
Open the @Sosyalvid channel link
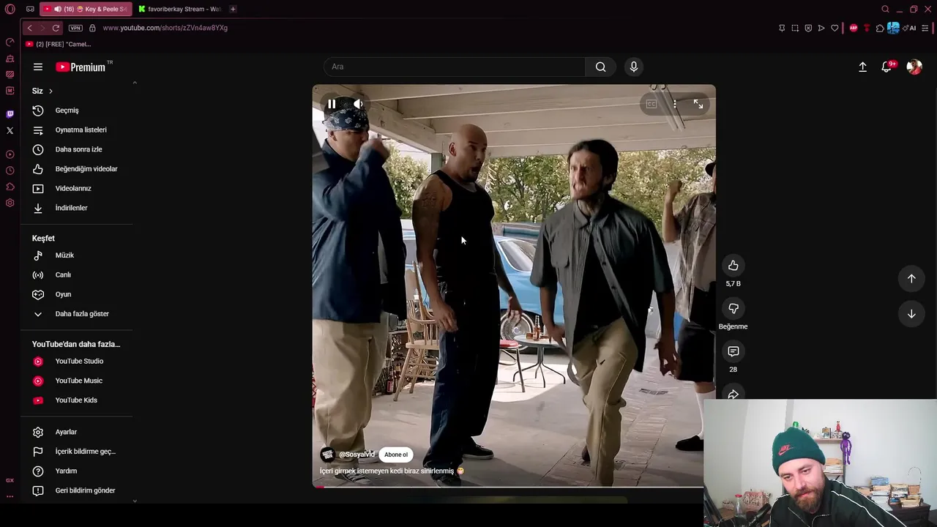pos(356,455)
